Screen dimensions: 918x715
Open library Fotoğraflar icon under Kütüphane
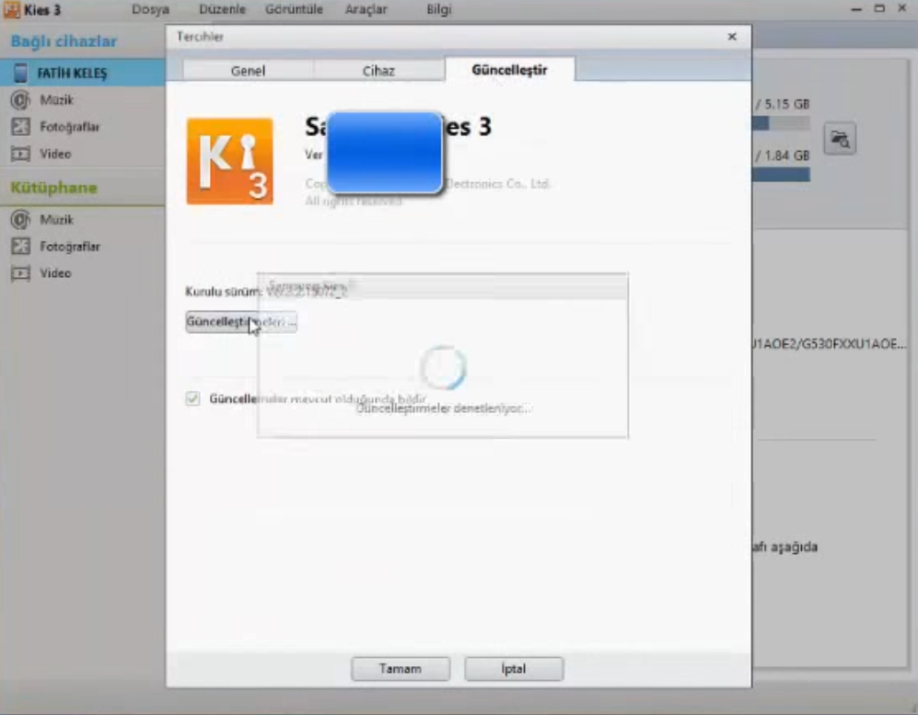coord(20,247)
